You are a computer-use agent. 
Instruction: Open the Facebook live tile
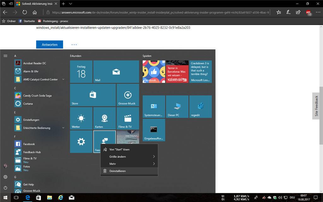[154, 72]
